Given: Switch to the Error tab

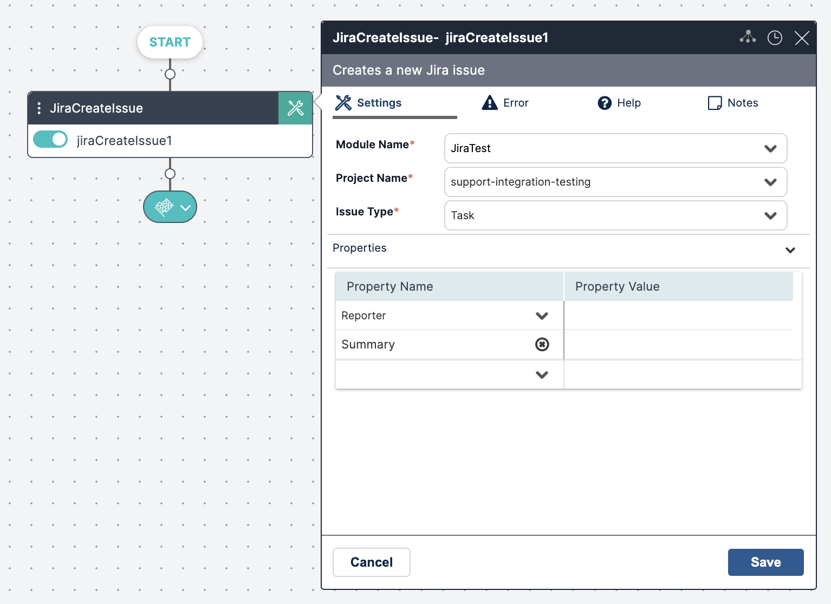Looking at the screenshot, I should click(505, 103).
